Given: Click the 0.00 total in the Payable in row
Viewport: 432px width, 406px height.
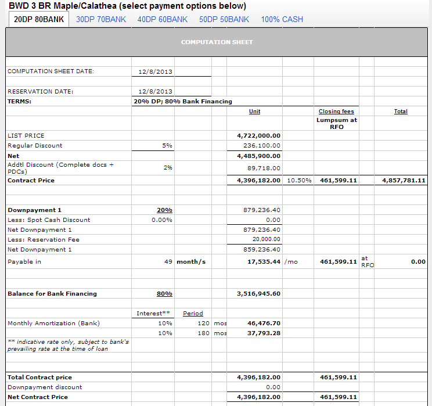Looking at the screenshot, I should coord(418,262).
